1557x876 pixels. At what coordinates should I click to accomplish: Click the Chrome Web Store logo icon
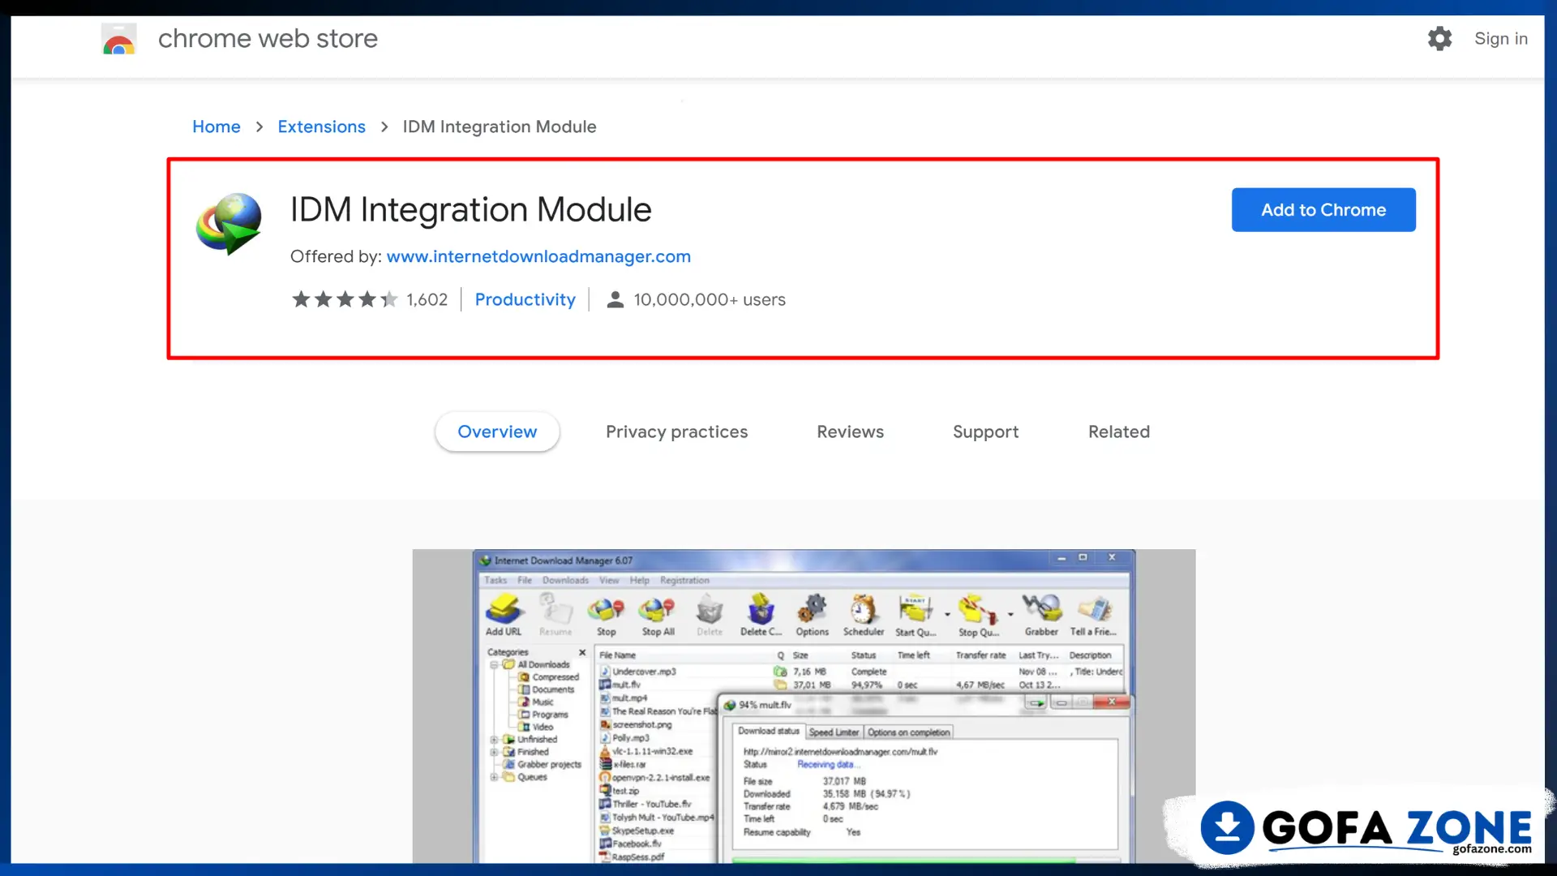(x=118, y=39)
